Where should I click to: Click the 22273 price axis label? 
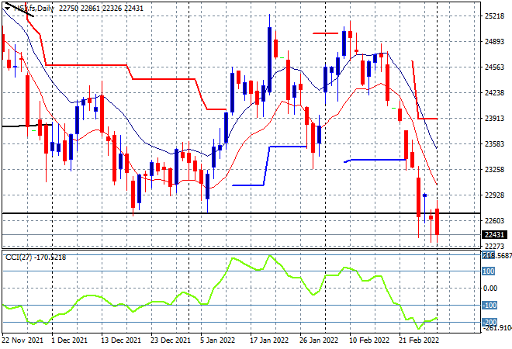click(x=494, y=246)
